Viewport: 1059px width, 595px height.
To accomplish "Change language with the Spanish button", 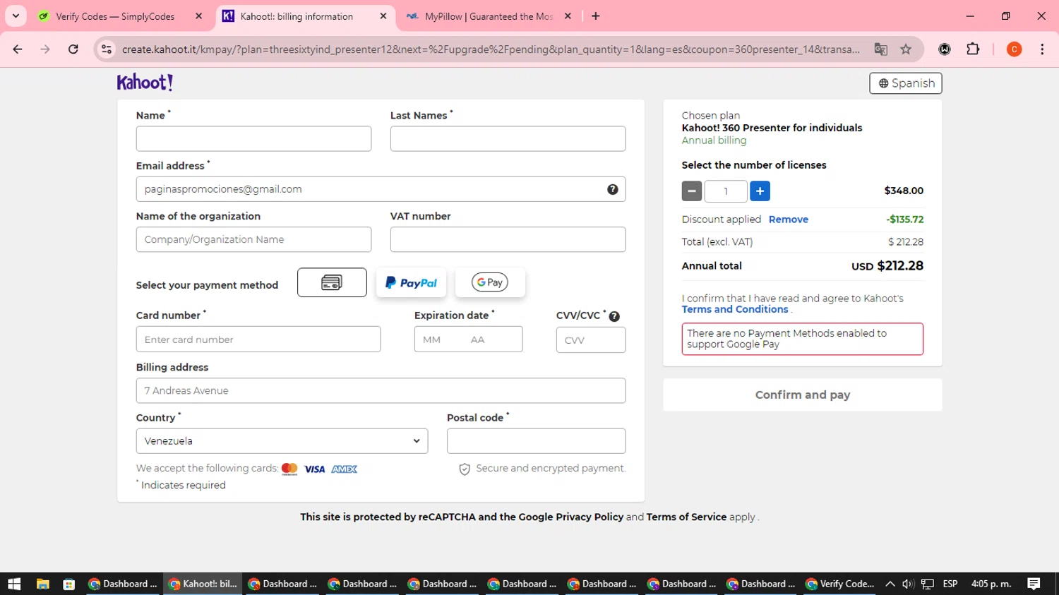I will coord(906,83).
